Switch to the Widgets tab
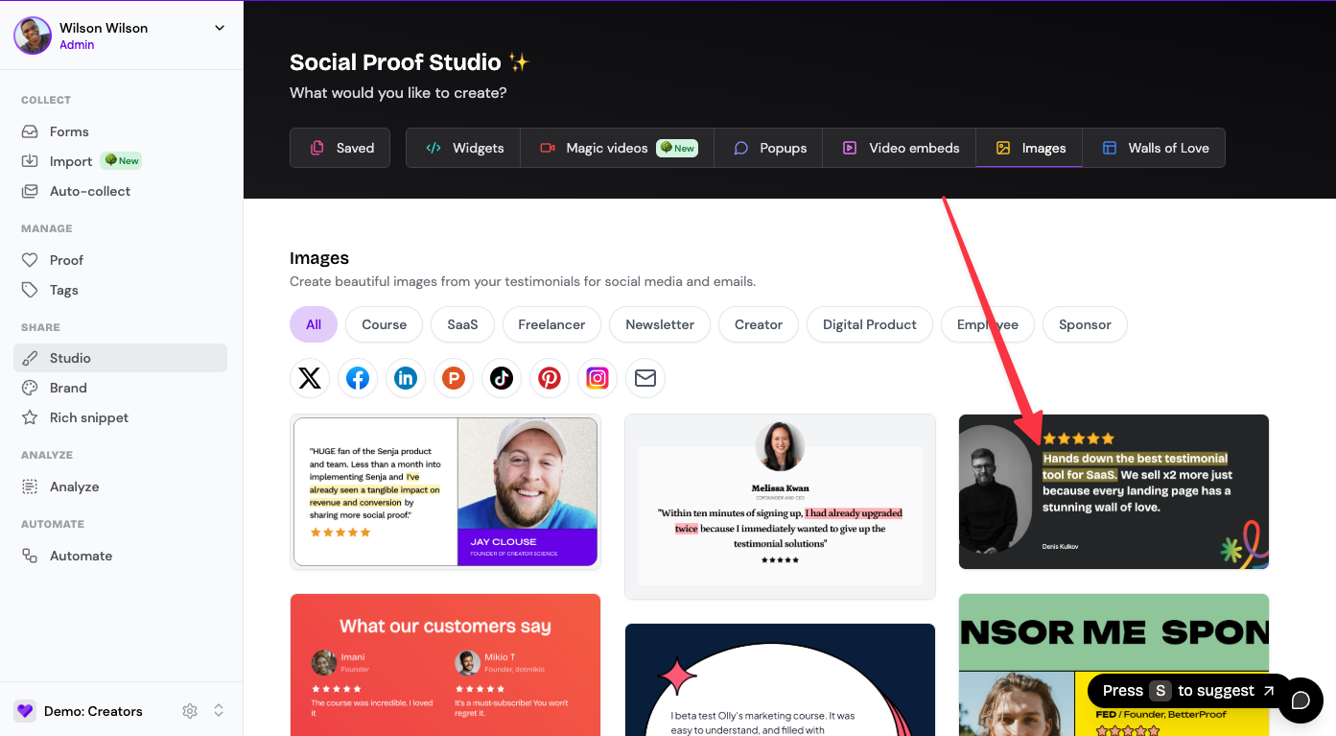 (463, 148)
